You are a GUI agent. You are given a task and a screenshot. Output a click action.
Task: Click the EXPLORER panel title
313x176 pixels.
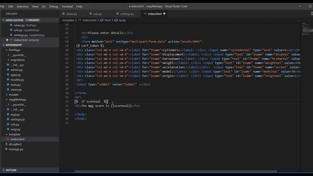[11, 14]
